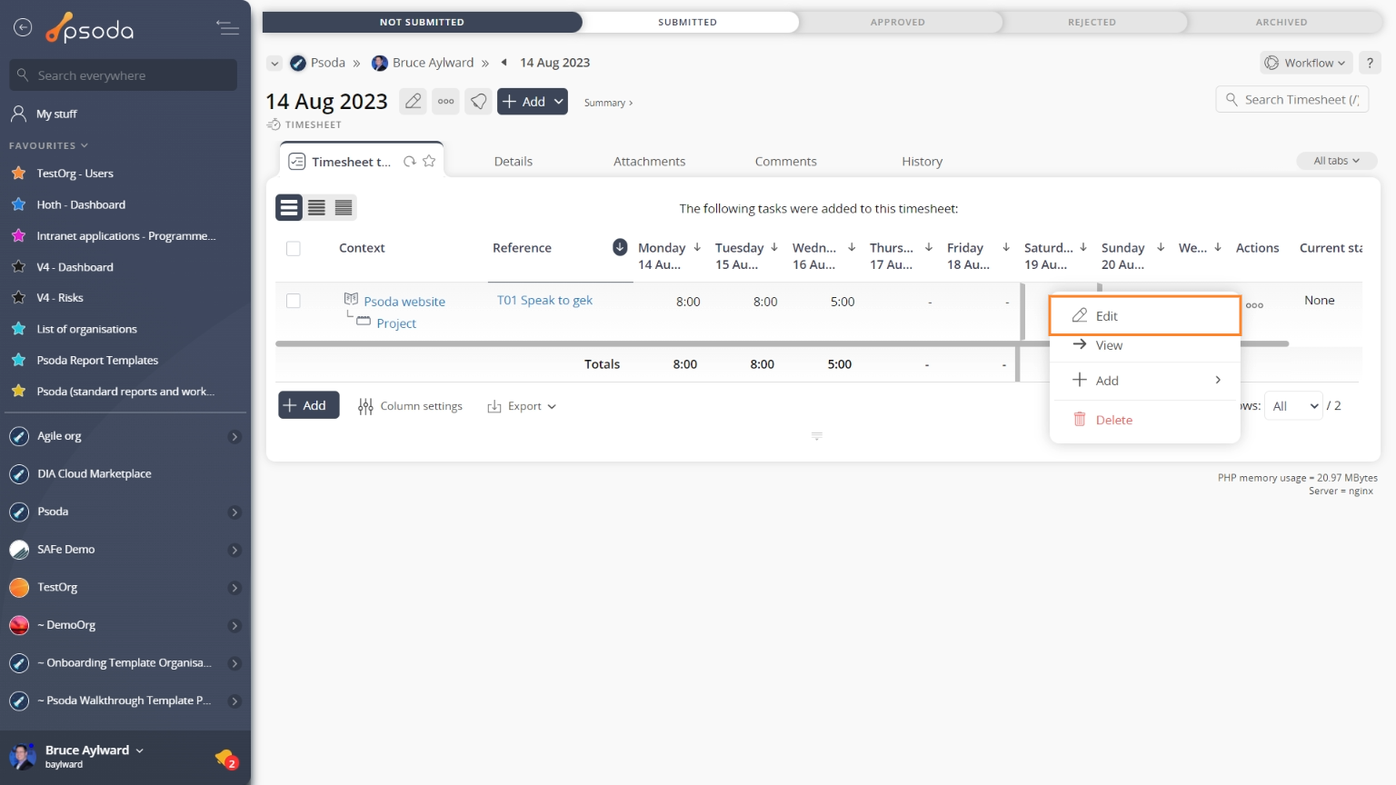Sort by the Sunday column arrow
This screenshot has width=1396, height=785.
pos(1161,247)
